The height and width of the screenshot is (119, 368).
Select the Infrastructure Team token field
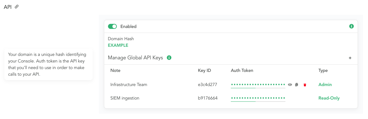click(x=258, y=85)
